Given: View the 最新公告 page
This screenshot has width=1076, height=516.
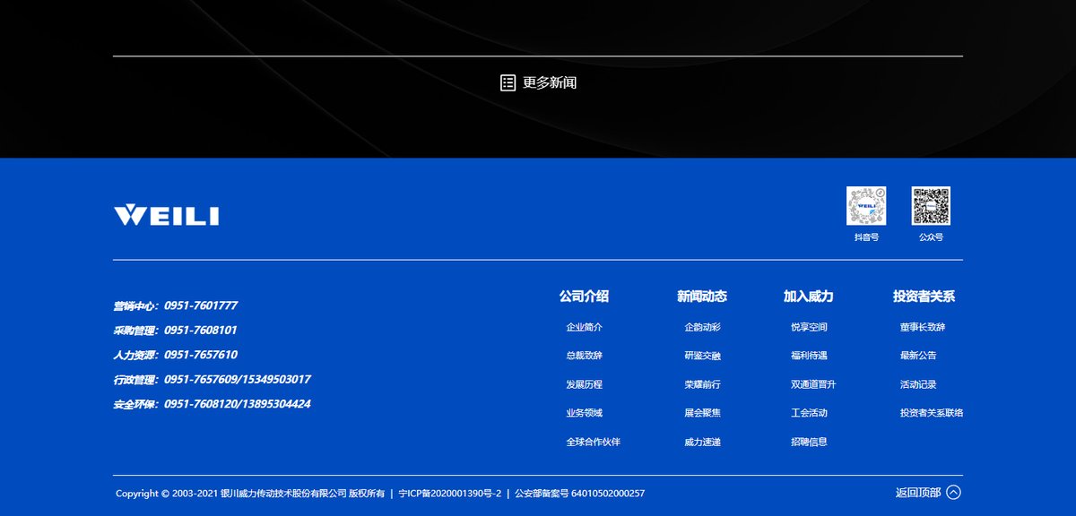Looking at the screenshot, I should point(918,356).
